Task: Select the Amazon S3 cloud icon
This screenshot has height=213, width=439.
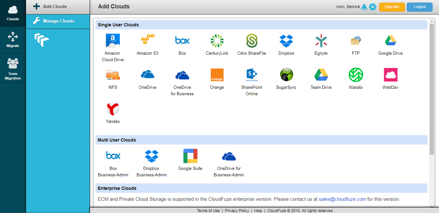Action: tap(148, 40)
